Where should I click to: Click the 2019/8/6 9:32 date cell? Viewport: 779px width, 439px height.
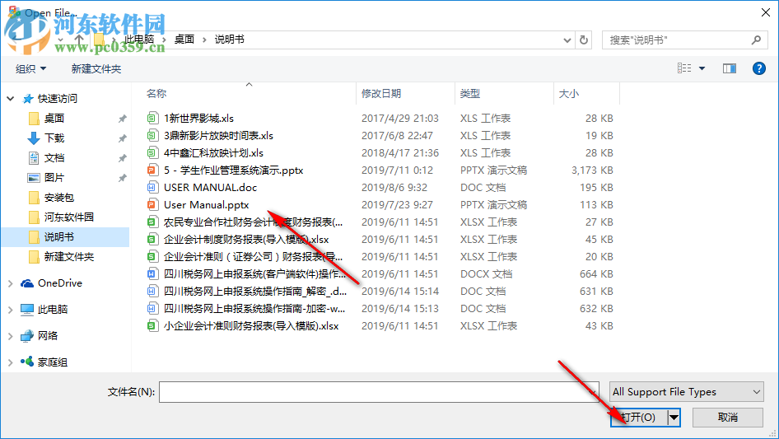tap(394, 188)
